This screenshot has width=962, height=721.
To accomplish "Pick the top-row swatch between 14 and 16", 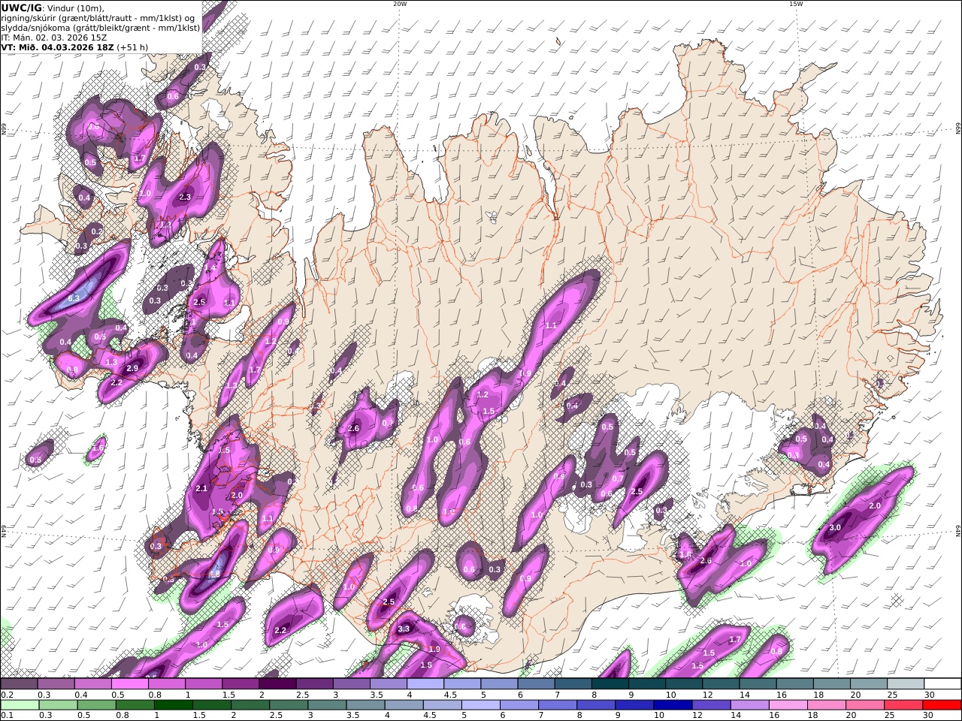I will coord(758,684).
